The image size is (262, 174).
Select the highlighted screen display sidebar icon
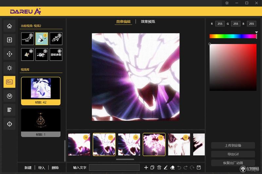click(9, 82)
